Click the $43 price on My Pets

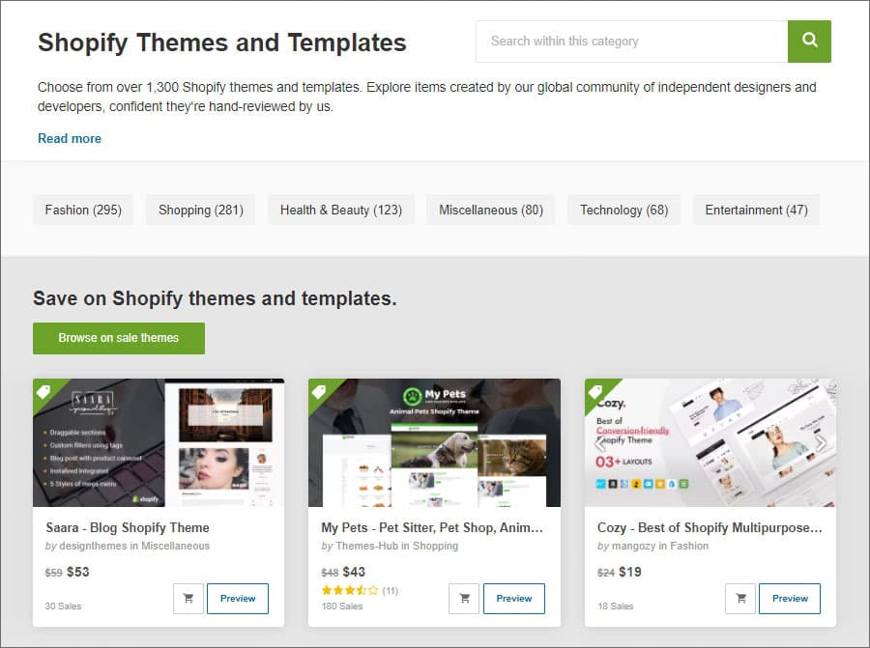pyautogui.click(x=354, y=572)
